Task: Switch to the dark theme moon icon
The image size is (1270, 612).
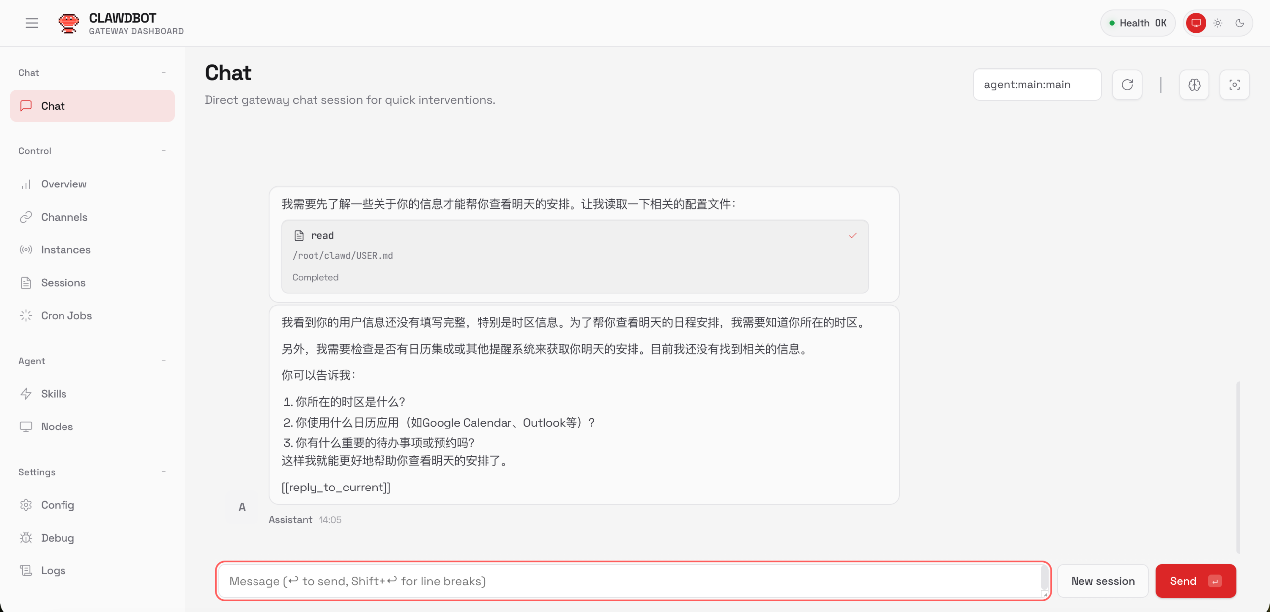Action: coord(1240,23)
